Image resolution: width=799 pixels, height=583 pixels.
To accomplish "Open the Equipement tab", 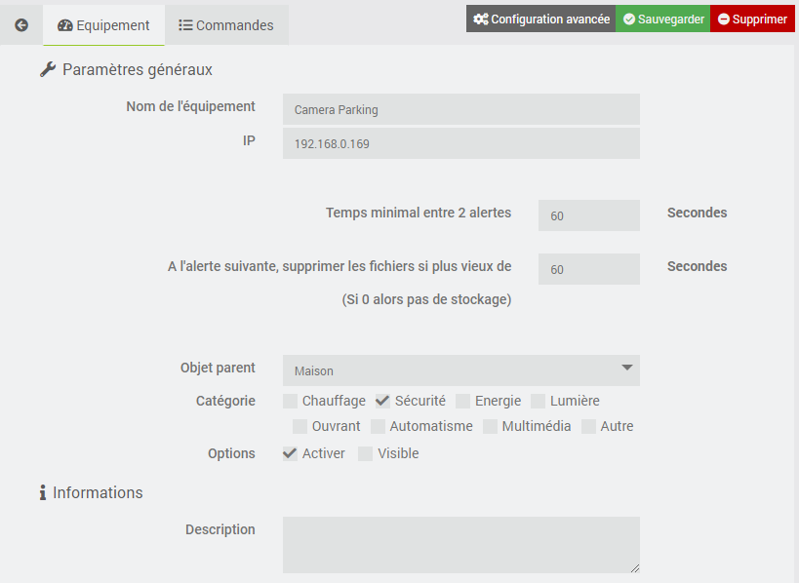I will pos(103,25).
